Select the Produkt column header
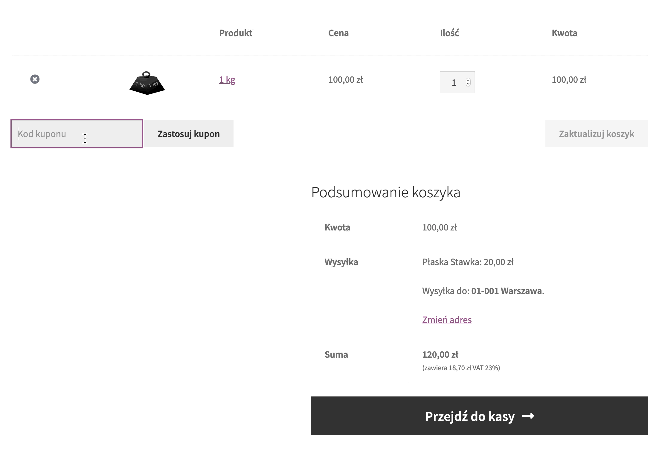 [x=236, y=33]
